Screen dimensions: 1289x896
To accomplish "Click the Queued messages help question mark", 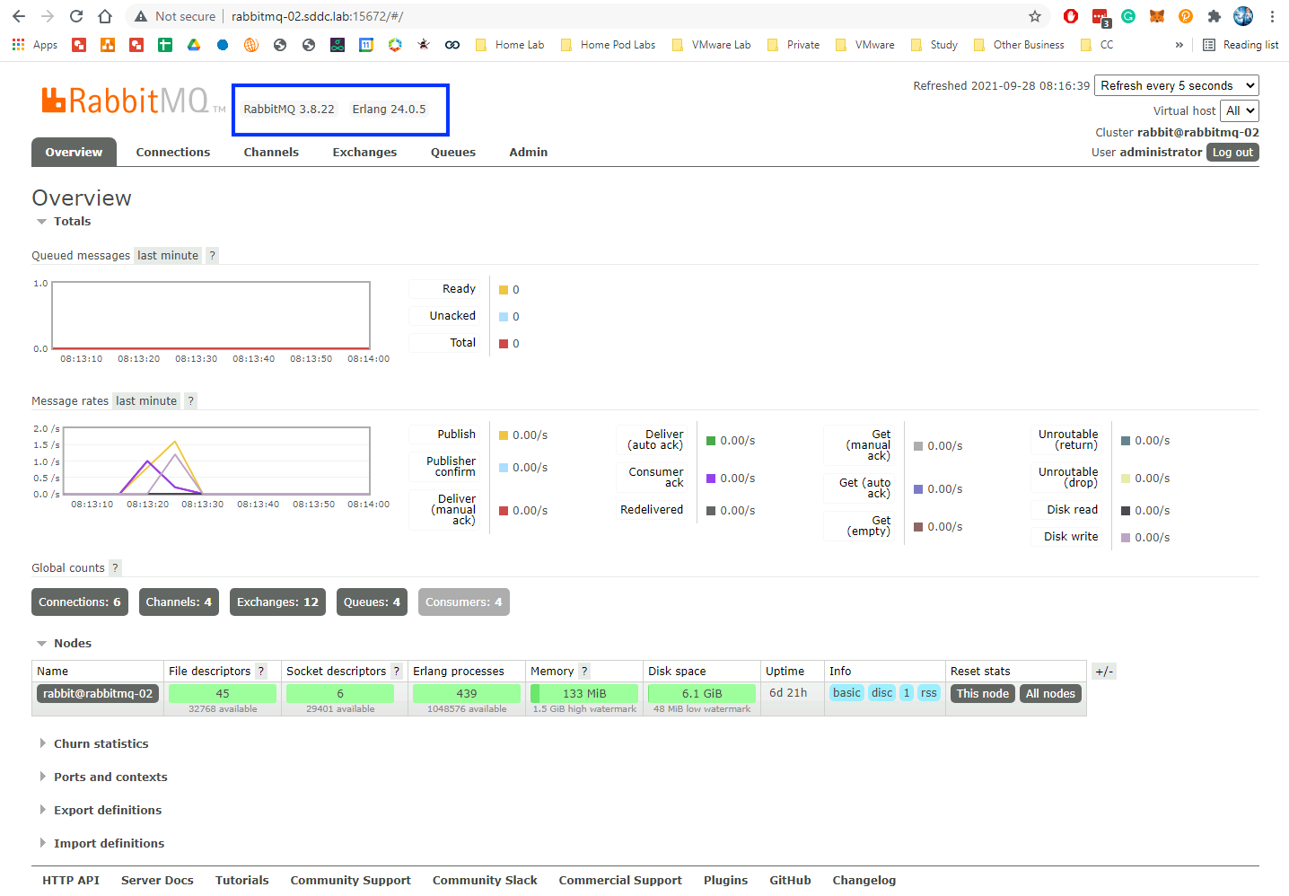I will pyautogui.click(x=212, y=256).
